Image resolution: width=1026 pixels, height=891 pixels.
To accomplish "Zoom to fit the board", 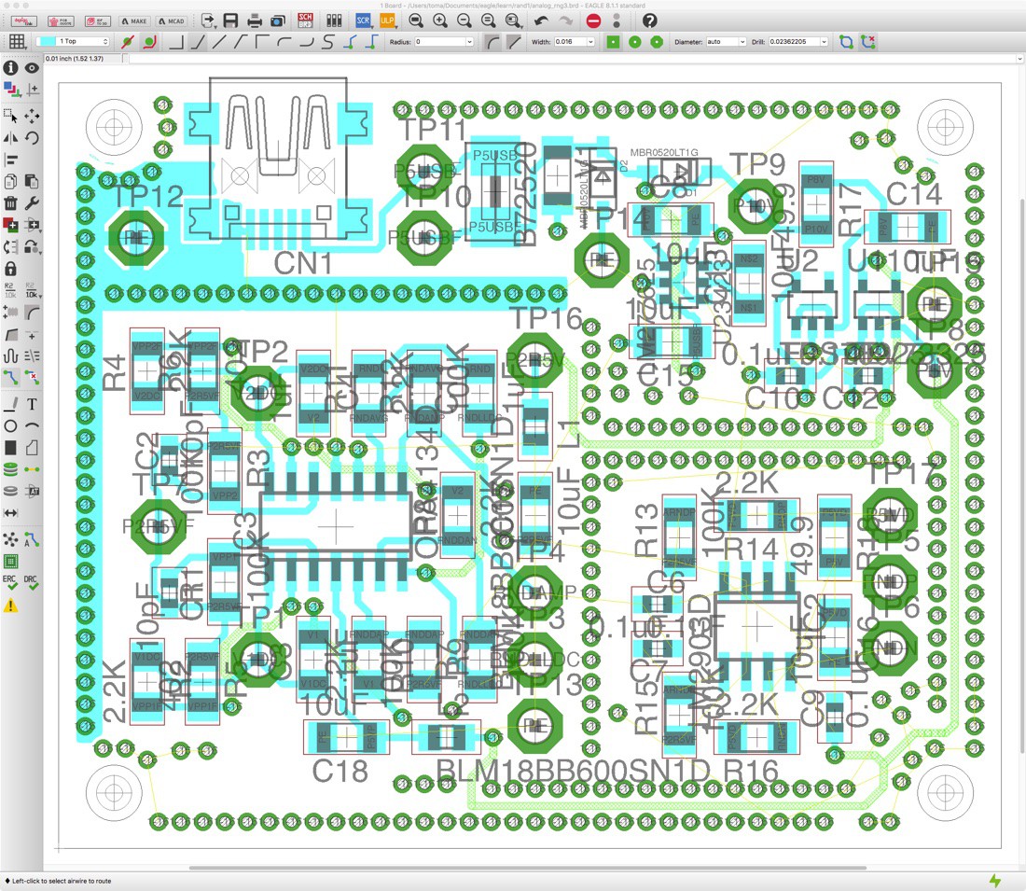I will [415, 21].
